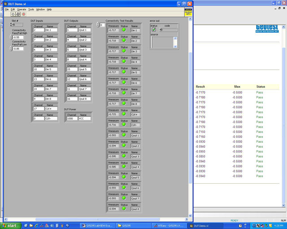
Task: Click the DUT Demo.vi taskbar button
Action: pos(205,226)
